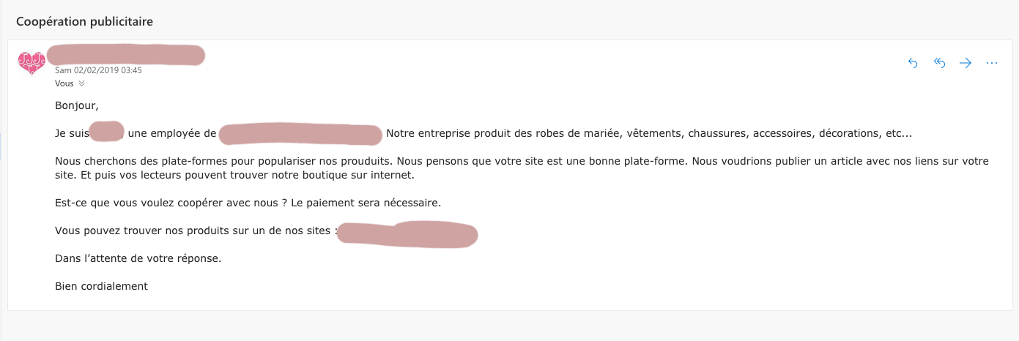Click the redacted name following Je suis
Screen dimensions: 1019x341
107,132
